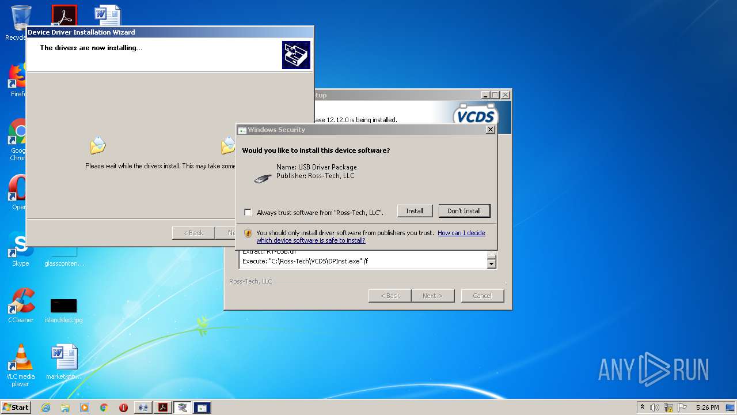Open the Adobe Reader desktop shortcut
The width and height of the screenshot is (737, 415).
[x=64, y=16]
